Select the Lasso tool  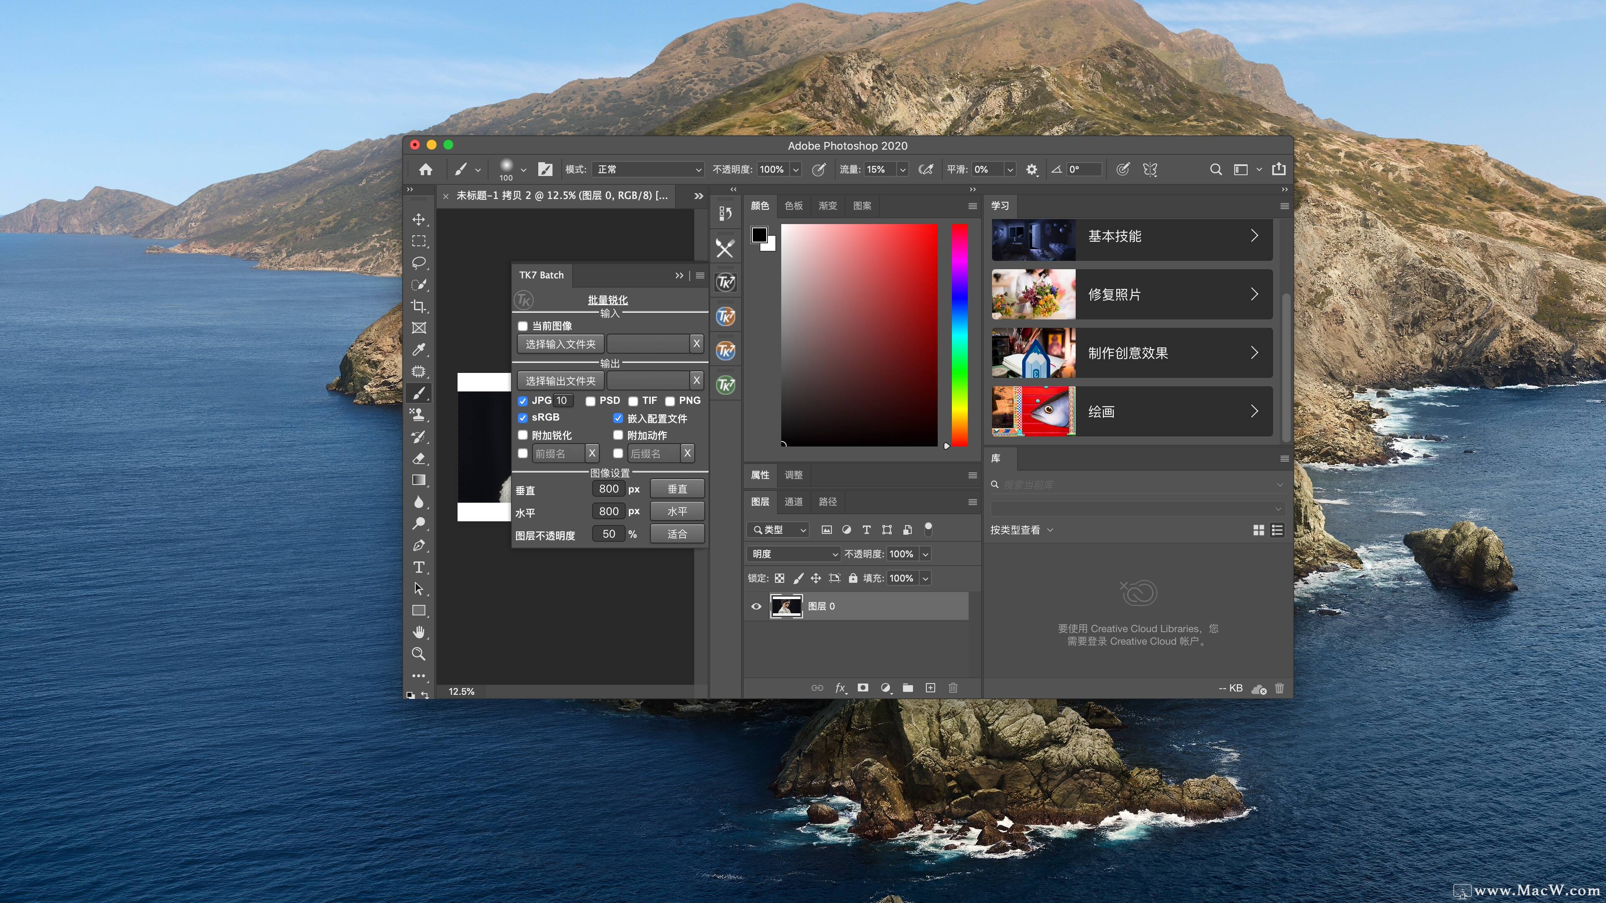click(418, 263)
